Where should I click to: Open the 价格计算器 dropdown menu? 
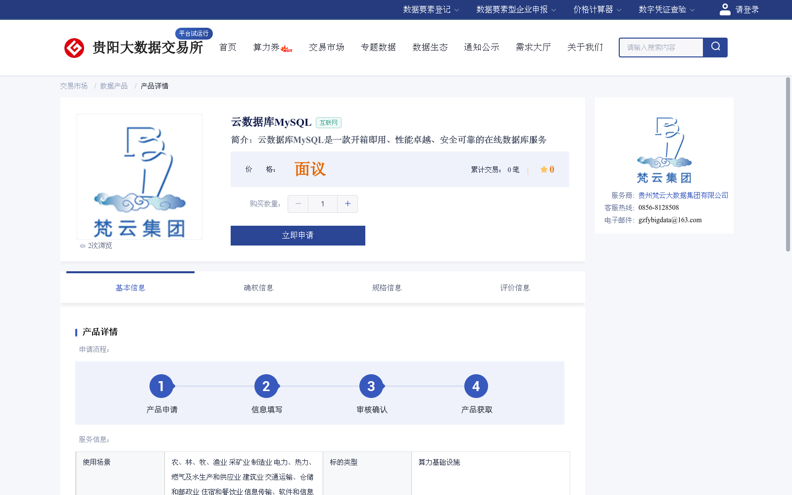(597, 9)
